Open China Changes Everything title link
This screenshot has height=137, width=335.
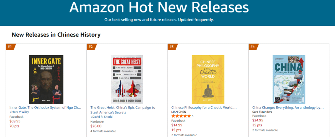pos(288,107)
